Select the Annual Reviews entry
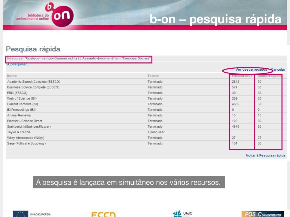Screen dimensions: 290x217 point(19,115)
